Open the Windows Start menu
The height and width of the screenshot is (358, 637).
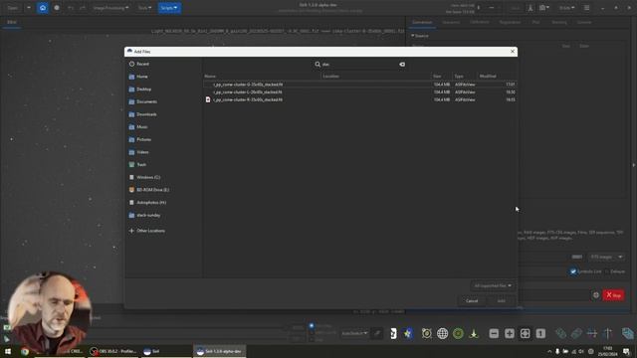point(8,351)
